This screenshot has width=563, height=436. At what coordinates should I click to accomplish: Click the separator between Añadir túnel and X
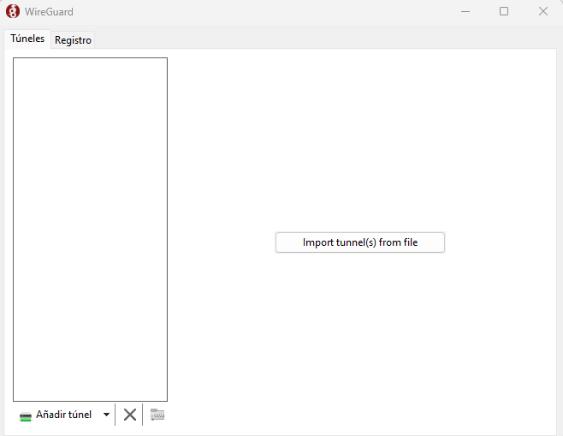coord(115,415)
